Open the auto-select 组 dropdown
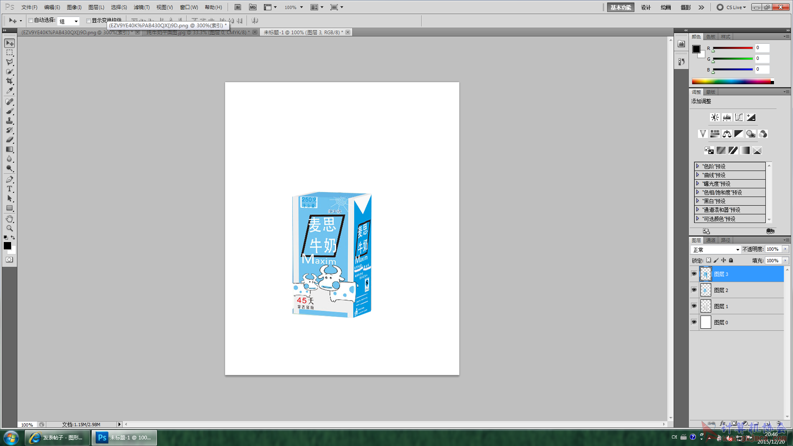This screenshot has height=446, width=793. click(x=69, y=21)
